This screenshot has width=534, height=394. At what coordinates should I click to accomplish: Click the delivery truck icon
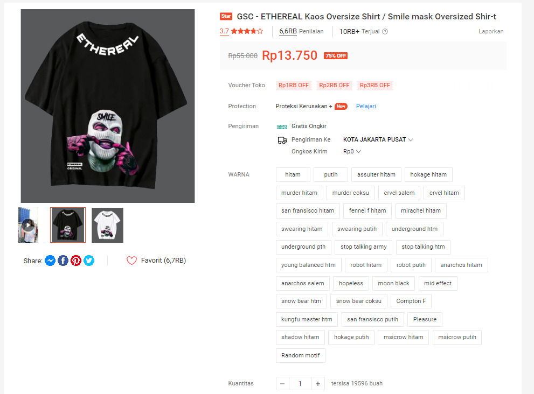[x=282, y=140]
